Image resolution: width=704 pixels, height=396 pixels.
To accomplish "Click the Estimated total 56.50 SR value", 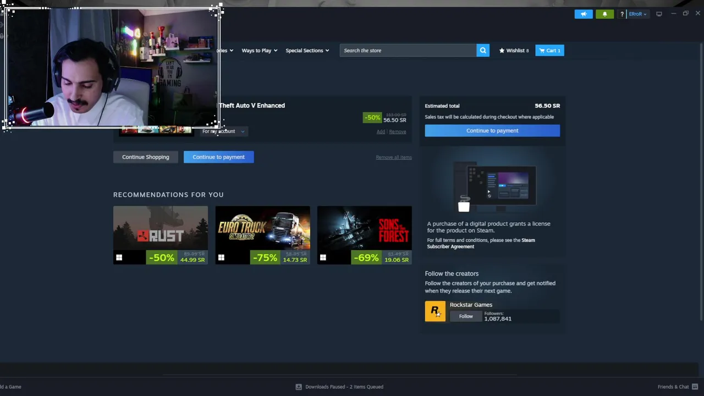I will click(x=547, y=106).
